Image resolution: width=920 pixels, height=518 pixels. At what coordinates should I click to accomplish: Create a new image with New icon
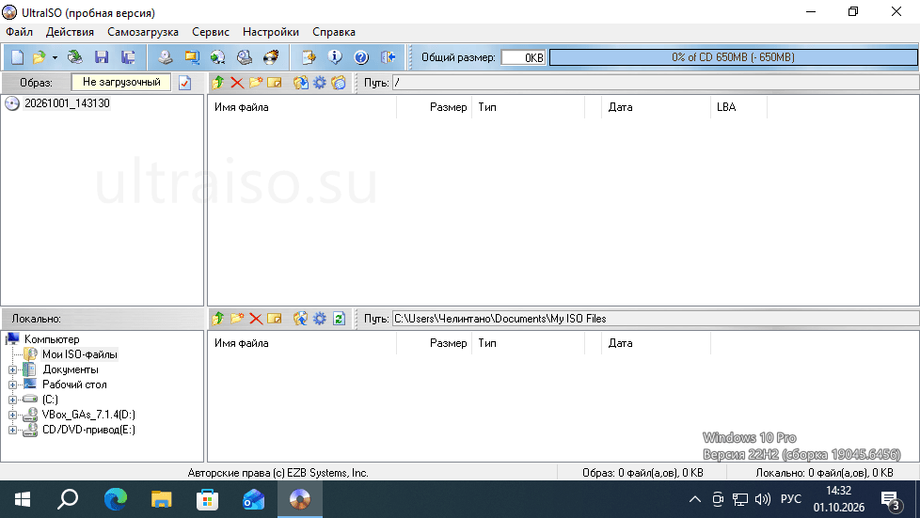pyautogui.click(x=18, y=57)
